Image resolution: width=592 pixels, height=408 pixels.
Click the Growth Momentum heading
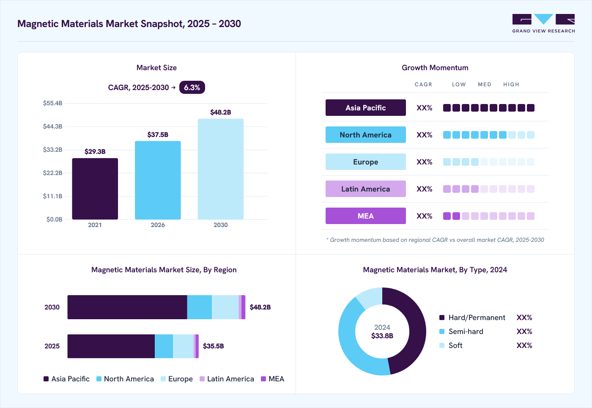[435, 68]
